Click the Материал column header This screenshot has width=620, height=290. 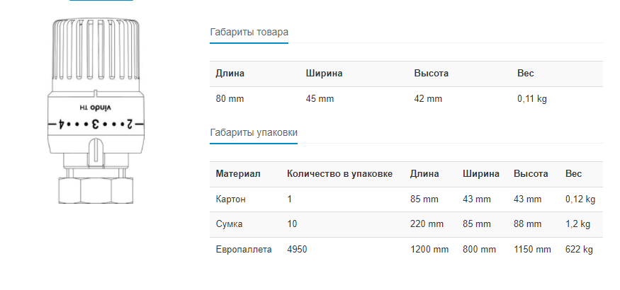(237, 174)
